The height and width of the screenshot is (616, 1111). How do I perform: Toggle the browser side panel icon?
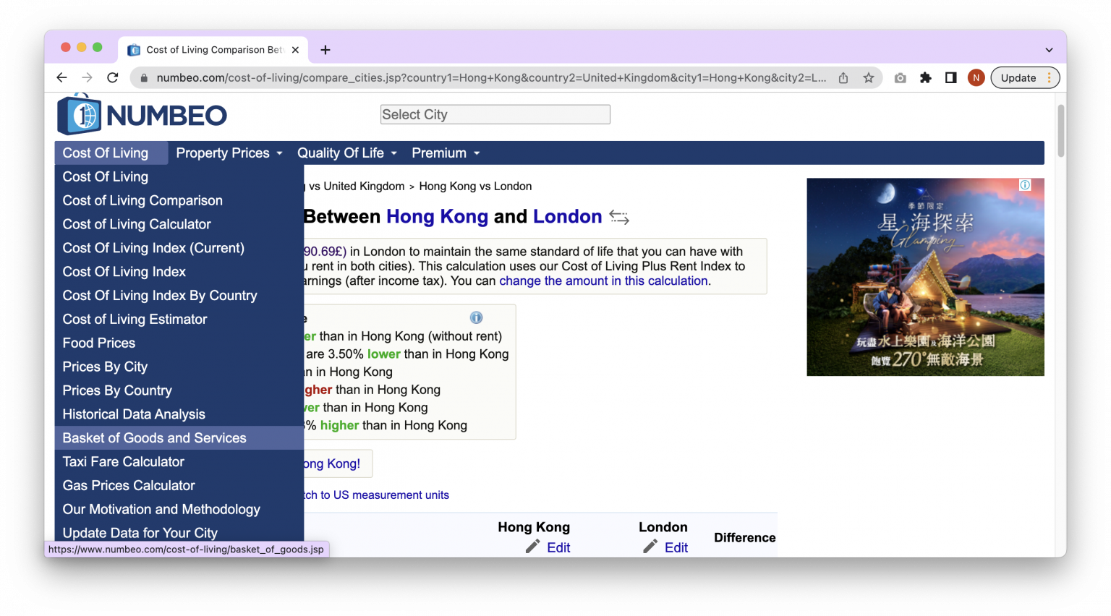point(950,78)
